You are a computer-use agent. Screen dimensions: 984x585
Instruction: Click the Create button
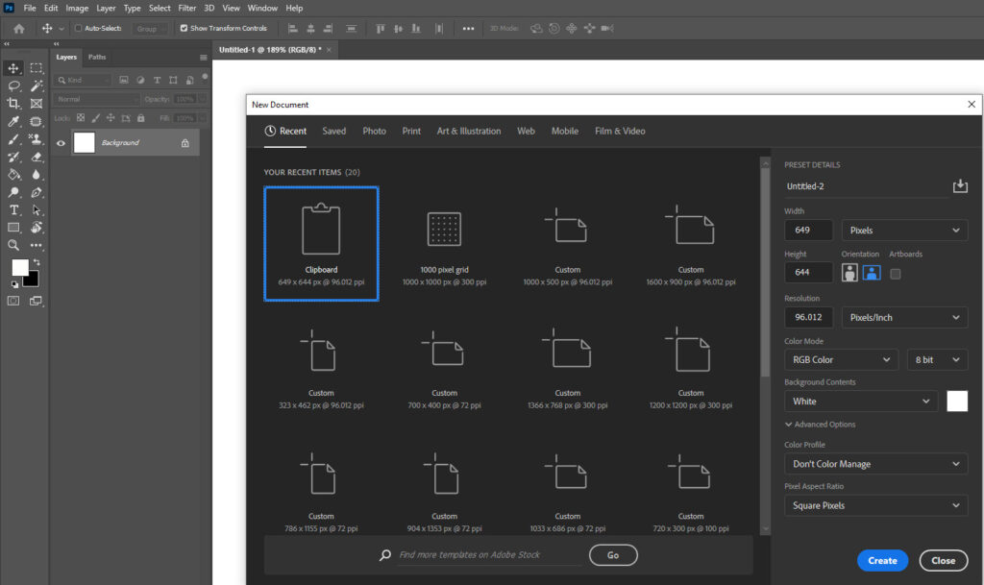point(882,560)
